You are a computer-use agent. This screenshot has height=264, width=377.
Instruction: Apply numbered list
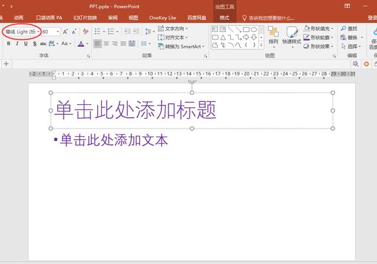pos(111,31)
